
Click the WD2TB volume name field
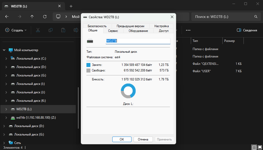tap(138, 41)
